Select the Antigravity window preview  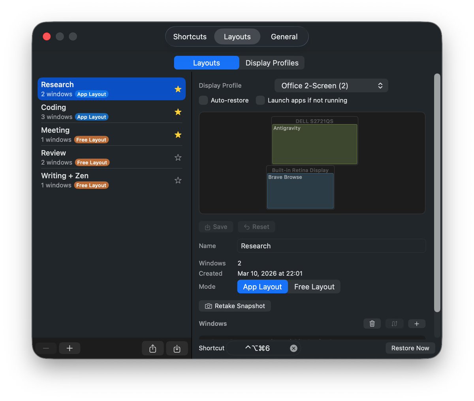(x=315, y=144)
